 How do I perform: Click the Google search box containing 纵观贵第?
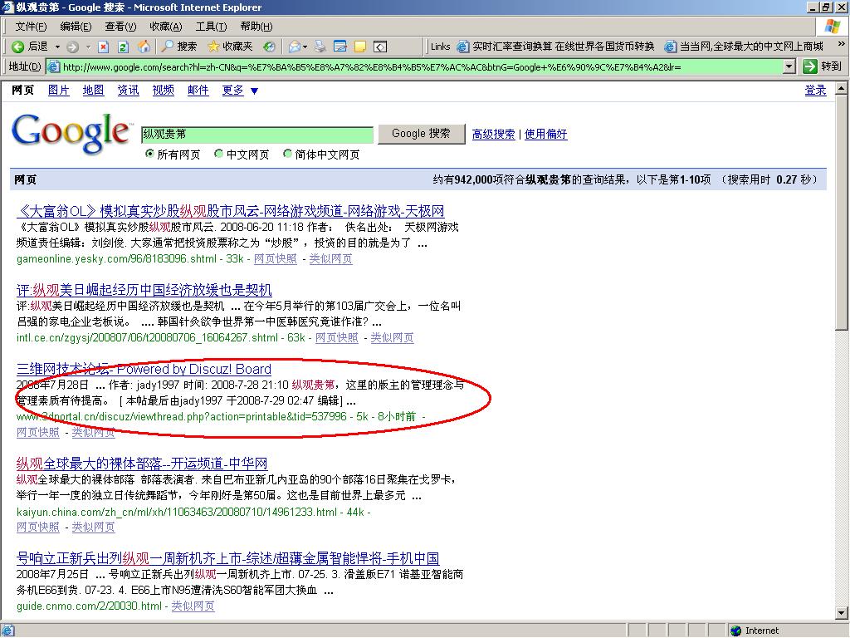pos(257,134)
